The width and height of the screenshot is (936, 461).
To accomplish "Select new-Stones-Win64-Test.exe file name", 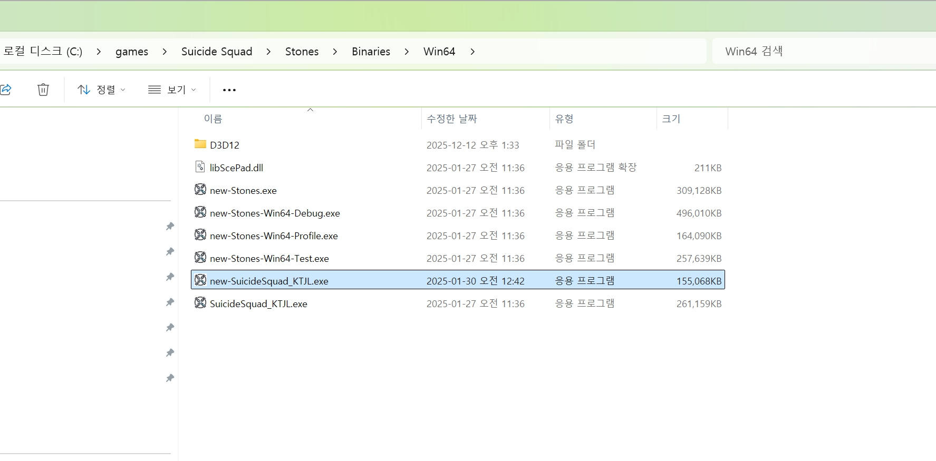I will pos(269,258).
